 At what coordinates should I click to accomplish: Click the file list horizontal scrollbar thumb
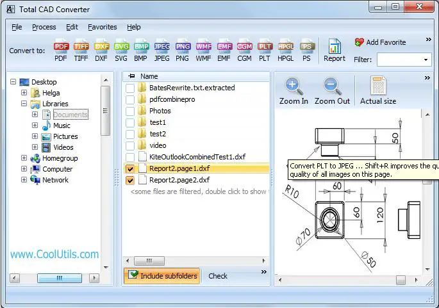(x=149, y=261)
